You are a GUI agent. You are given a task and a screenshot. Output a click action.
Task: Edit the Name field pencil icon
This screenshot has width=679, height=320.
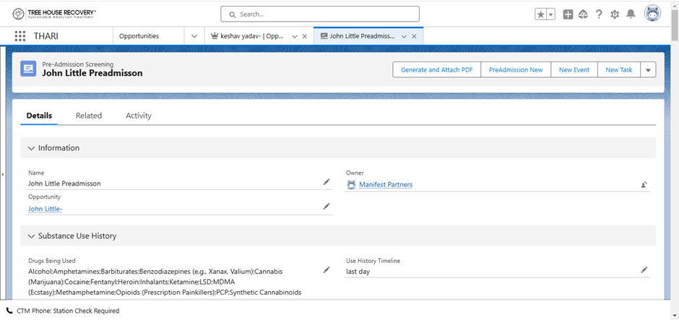pos(326,183)
